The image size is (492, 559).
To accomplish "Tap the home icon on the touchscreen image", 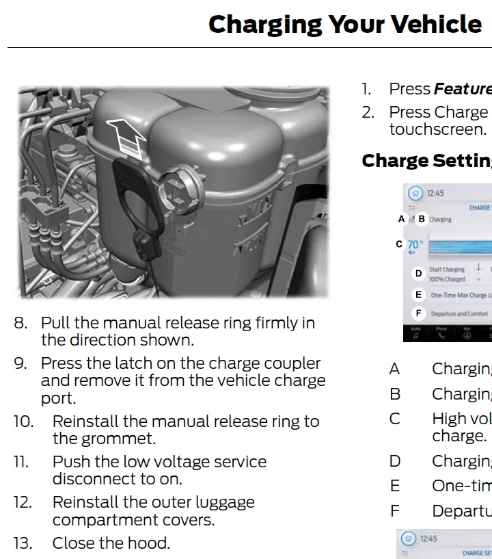I will click(x=415, y=193).
